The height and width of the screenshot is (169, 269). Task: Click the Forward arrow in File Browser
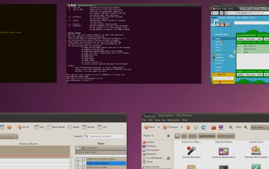[x=165, y=127]
